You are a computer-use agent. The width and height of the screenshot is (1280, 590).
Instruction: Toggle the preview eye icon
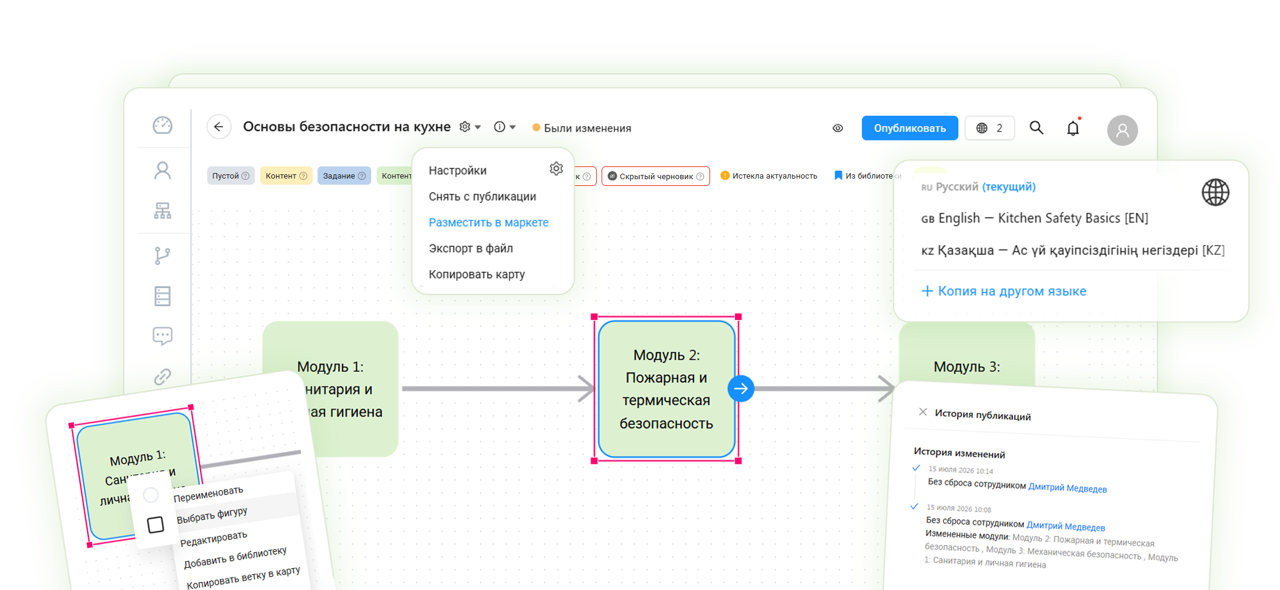(x=838, y=128)
